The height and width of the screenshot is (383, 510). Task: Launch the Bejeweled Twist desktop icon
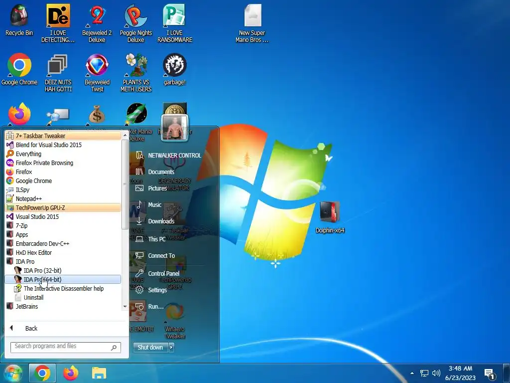click(97, 72)
